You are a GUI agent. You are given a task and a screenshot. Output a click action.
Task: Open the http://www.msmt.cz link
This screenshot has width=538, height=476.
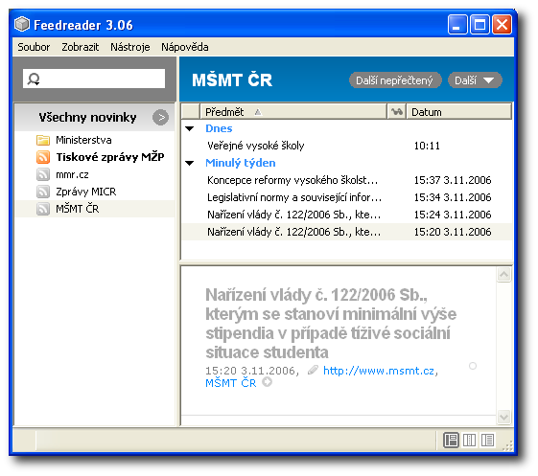pyautogui.click(x=379, y=371)
